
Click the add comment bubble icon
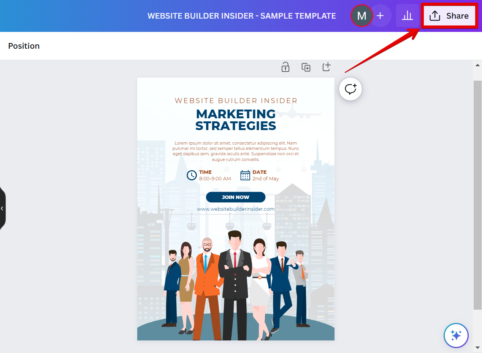pyautogui.click(x=350, y=89)
